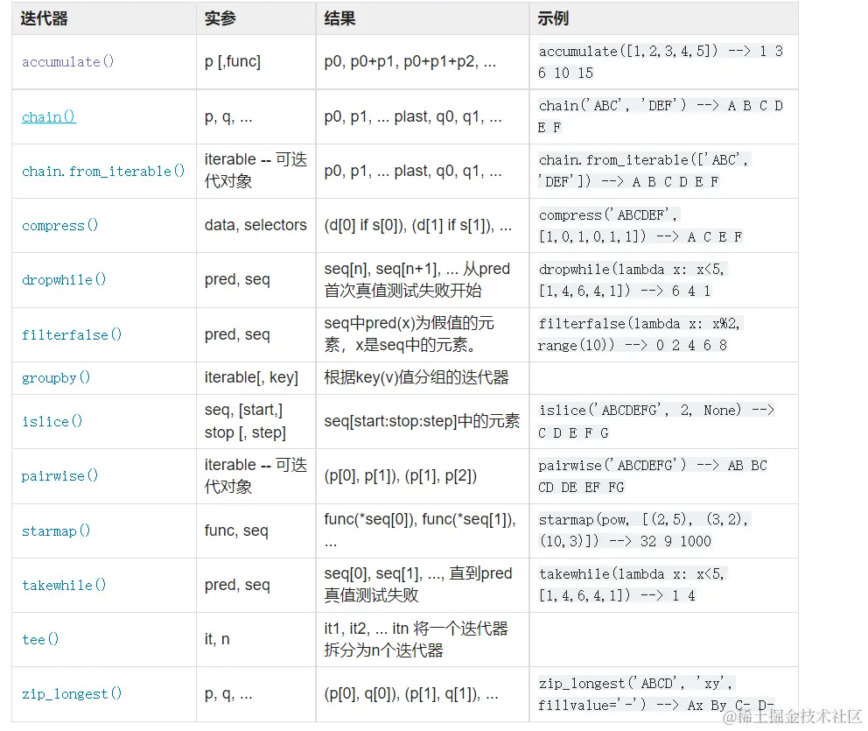Open the zip_longest() hyperlink
868x731 pixels.
click(x=71, y=694)
